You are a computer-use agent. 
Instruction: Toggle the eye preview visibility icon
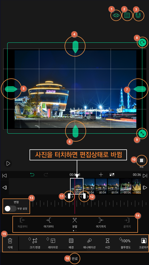click(x=116, y=15)
